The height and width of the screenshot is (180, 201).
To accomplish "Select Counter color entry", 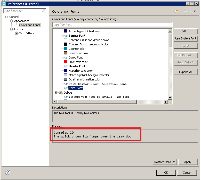I will click(x=77, y=49).
